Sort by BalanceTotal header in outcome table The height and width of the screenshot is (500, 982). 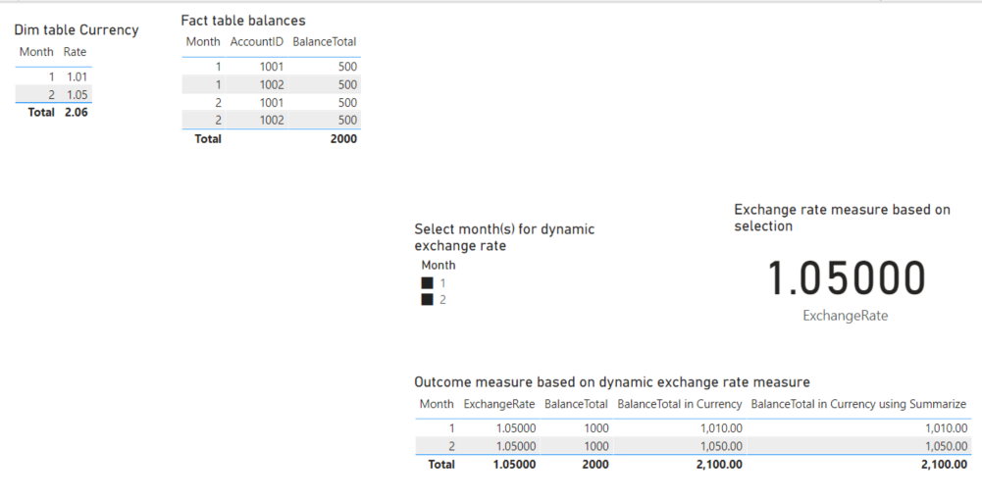point(576,404)
